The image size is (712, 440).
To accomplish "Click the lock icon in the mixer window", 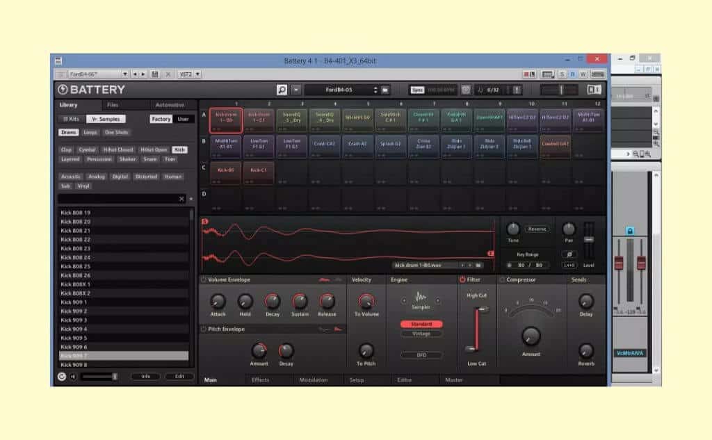I will click(x=630, y=231).
